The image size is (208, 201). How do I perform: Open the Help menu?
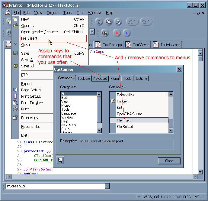[x=110, y=13]
